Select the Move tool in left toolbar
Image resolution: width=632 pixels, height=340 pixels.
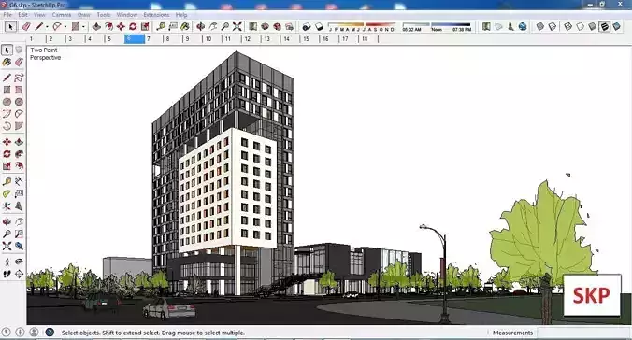point(7,142)
